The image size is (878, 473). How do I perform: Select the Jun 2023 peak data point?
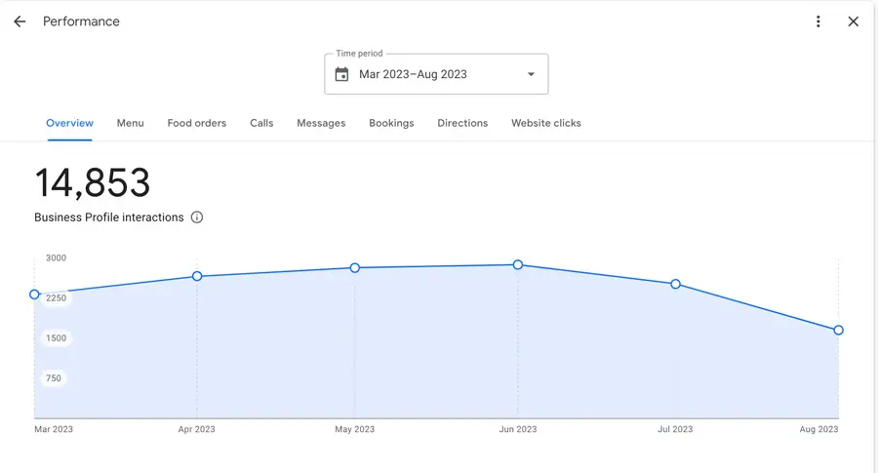pos(518,264)
